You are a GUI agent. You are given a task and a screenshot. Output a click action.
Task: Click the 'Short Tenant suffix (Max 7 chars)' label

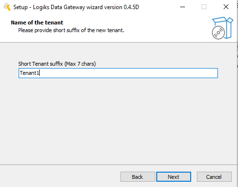pyautogui.click(x=57, y=64)
